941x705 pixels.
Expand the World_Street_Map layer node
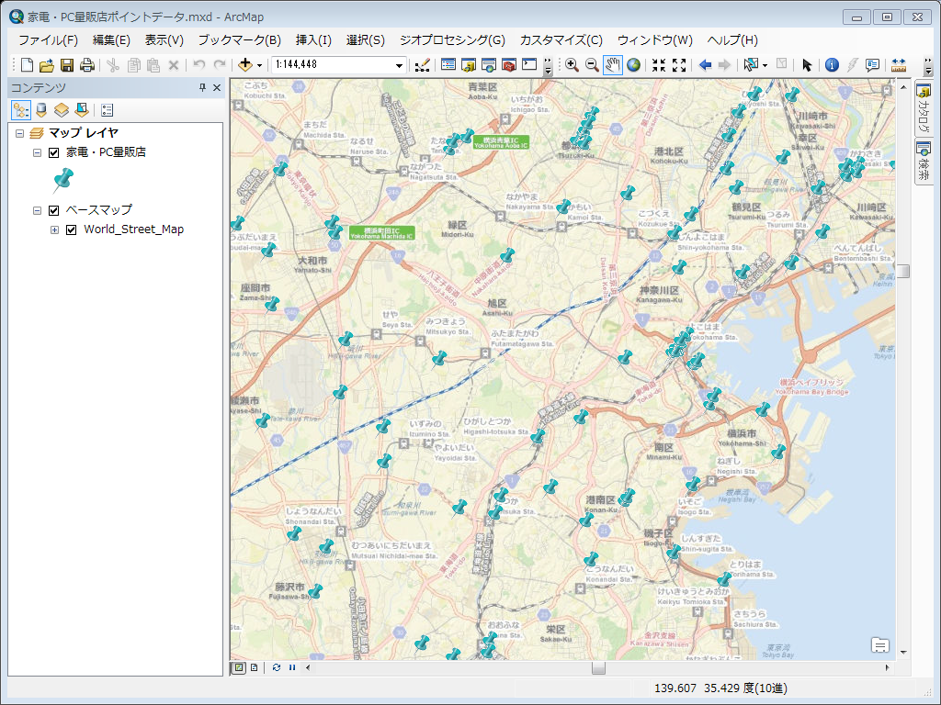(54, 229)
